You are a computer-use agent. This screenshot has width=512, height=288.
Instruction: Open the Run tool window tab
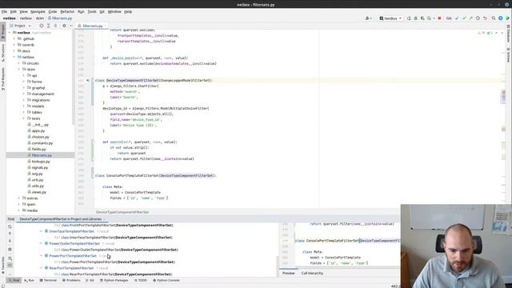pyautogui.click(x=29, y=280)
